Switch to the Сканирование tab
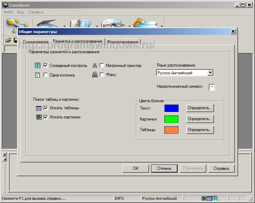 pyautogui.click(x=35, y=42)
